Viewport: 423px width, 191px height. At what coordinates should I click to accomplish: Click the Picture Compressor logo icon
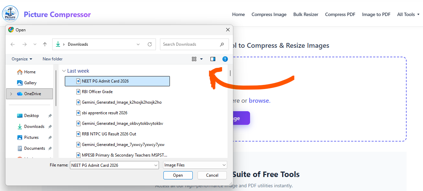pyautogui.click(x=10, y=14)
